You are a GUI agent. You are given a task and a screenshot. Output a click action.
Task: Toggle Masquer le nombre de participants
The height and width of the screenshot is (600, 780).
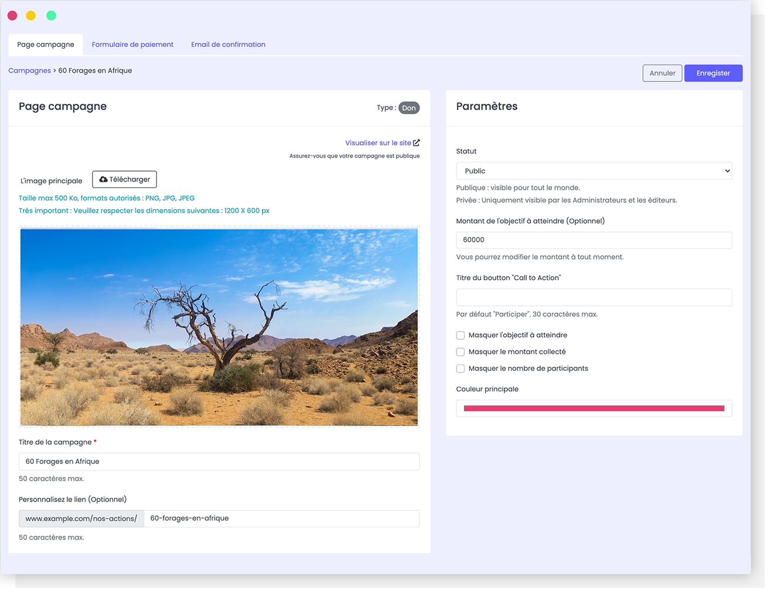(461, 369)
